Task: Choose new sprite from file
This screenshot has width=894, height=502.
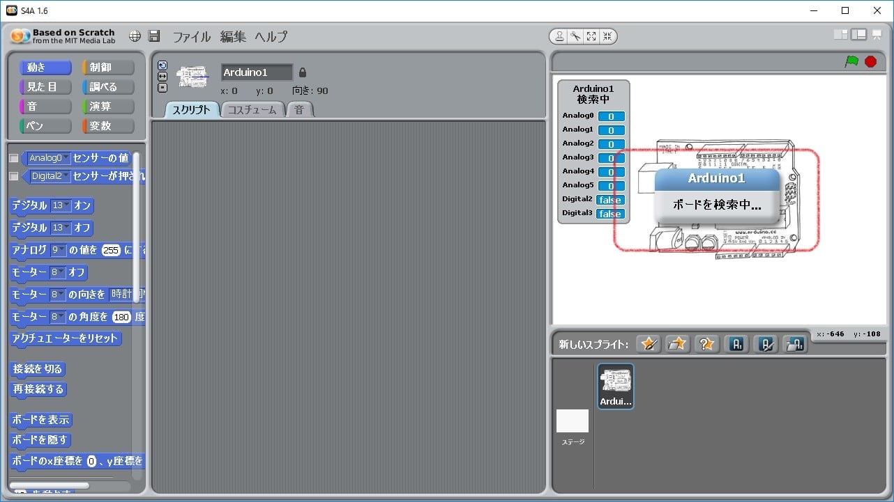Action: (678, 343)
